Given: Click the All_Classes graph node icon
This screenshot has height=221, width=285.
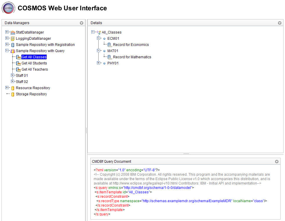Looking at the screenshot, I should coord(99,33).
